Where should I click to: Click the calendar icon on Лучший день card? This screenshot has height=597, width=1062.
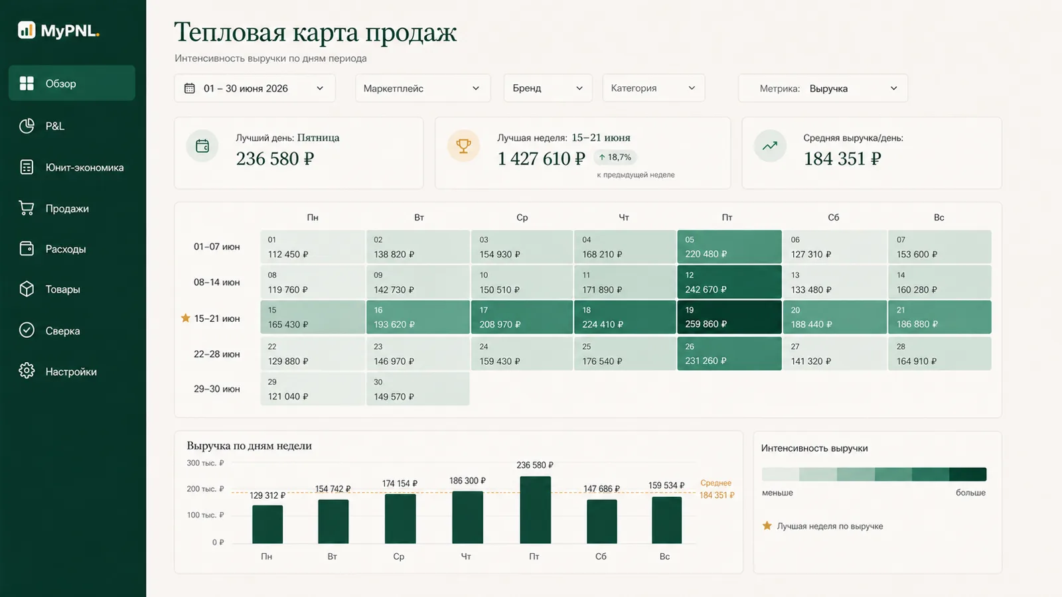(x=202, y=146)
